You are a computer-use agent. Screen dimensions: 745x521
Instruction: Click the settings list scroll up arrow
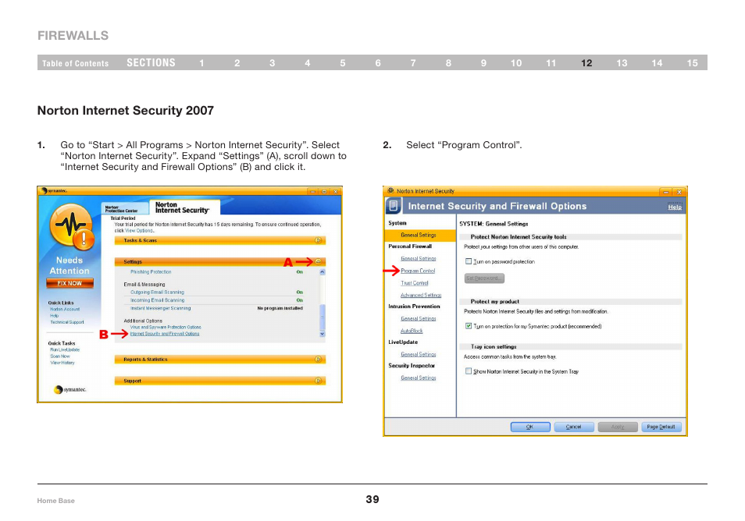pyautogui.click(x=323, y=272)
